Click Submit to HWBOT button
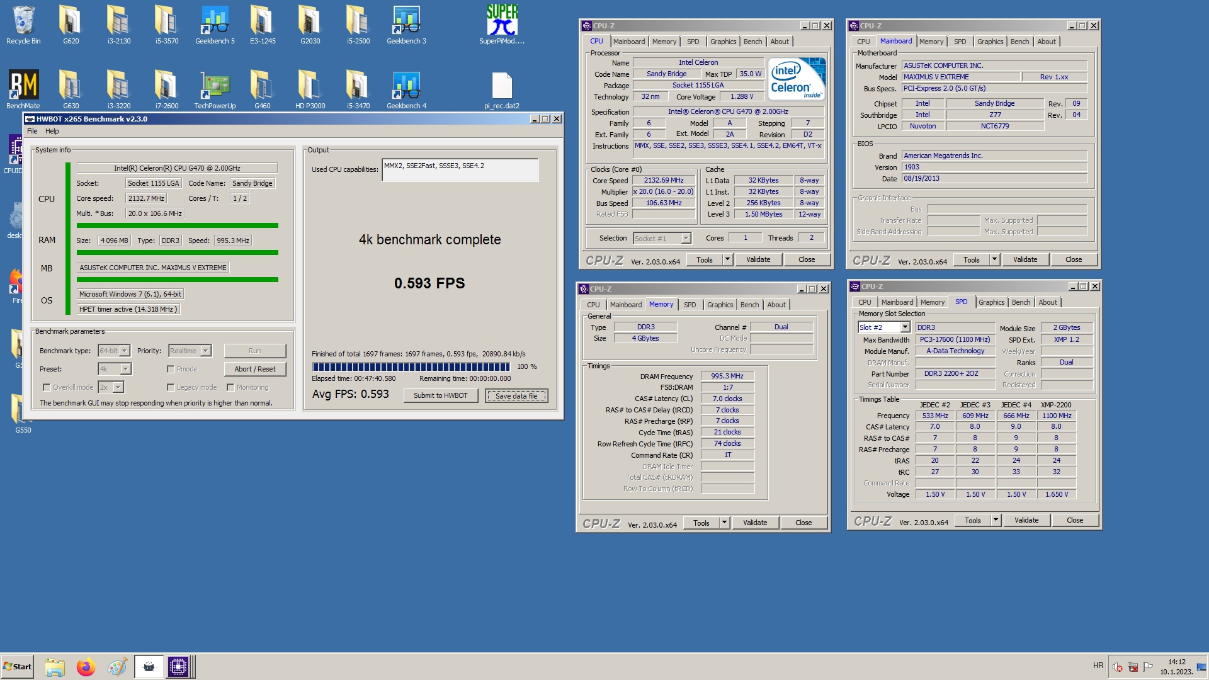 (441, 395)
